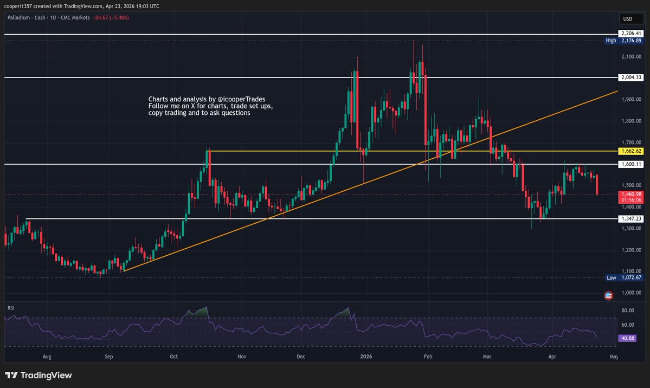Click the 2026 label on the time axis

[365, 357]
